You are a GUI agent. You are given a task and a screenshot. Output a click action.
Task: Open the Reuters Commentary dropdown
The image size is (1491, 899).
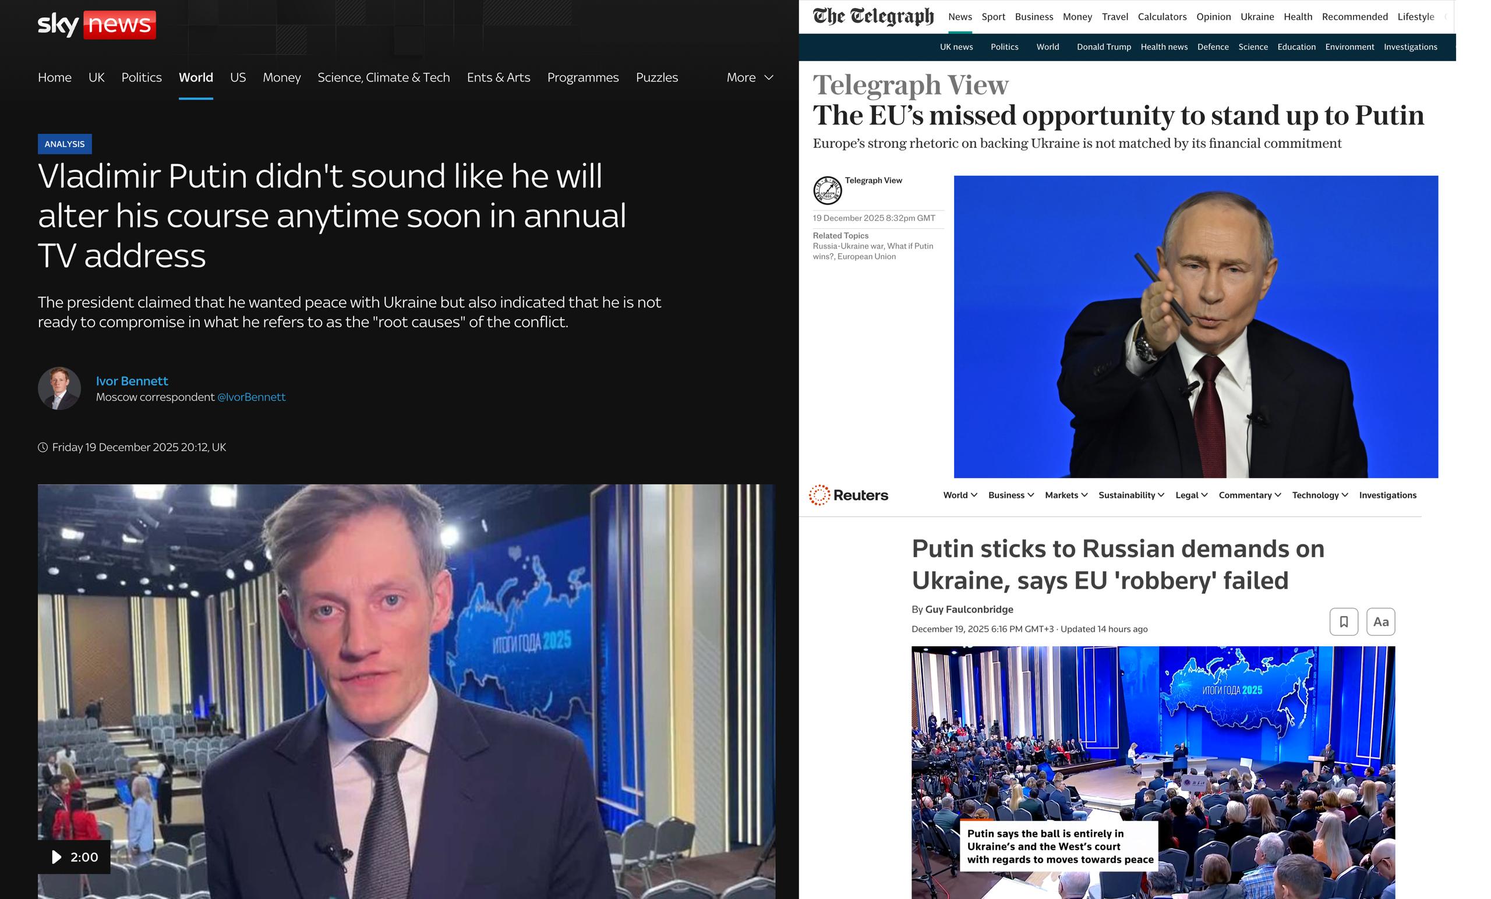pos(1249,495)
